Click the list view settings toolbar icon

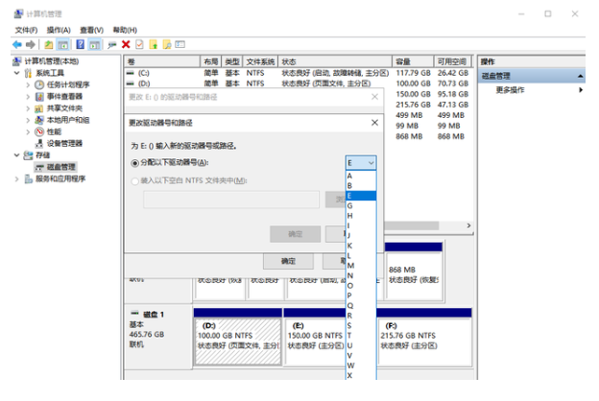[180, 44]
